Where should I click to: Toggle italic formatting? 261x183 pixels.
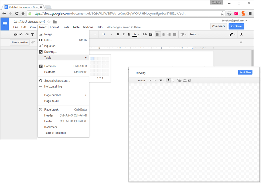pos(123,34)
